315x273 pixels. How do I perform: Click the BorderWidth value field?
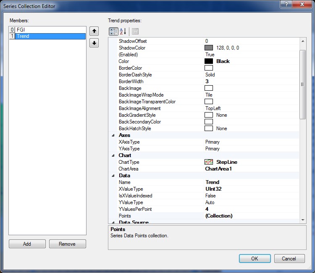[x=251, y=81]
